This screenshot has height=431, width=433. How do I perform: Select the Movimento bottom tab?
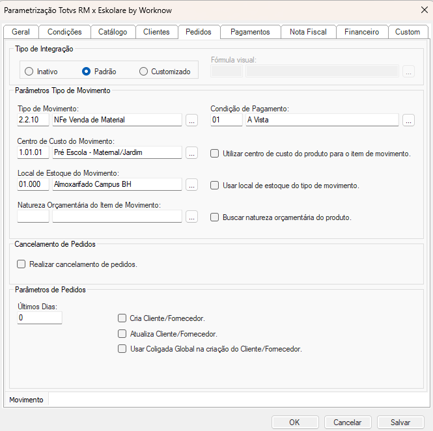click(27, 400)
